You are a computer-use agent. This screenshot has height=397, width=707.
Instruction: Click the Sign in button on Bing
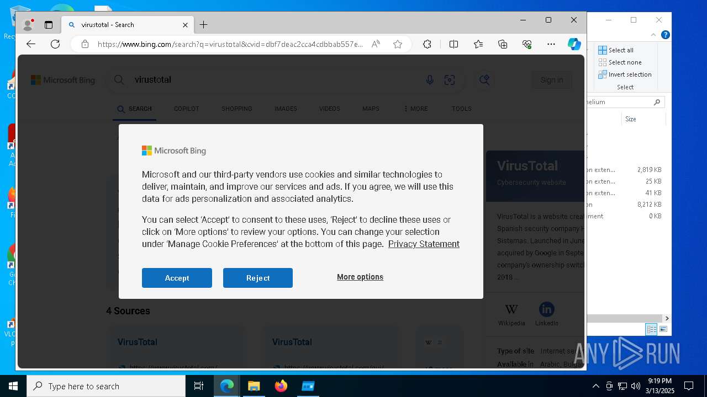click(551, 80)
